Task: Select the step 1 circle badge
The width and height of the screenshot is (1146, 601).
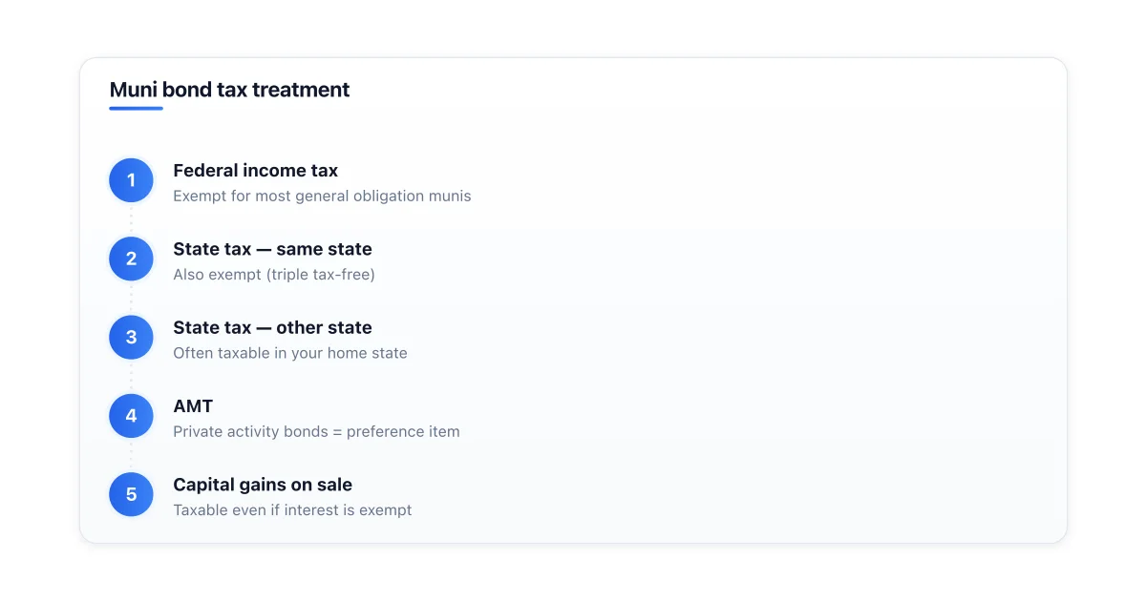Action: tap(132, 180)
